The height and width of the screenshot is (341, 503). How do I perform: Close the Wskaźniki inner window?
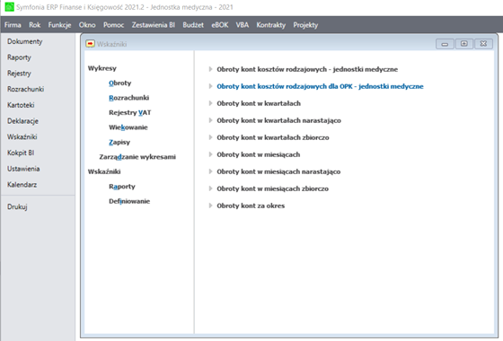coord(483,44)
